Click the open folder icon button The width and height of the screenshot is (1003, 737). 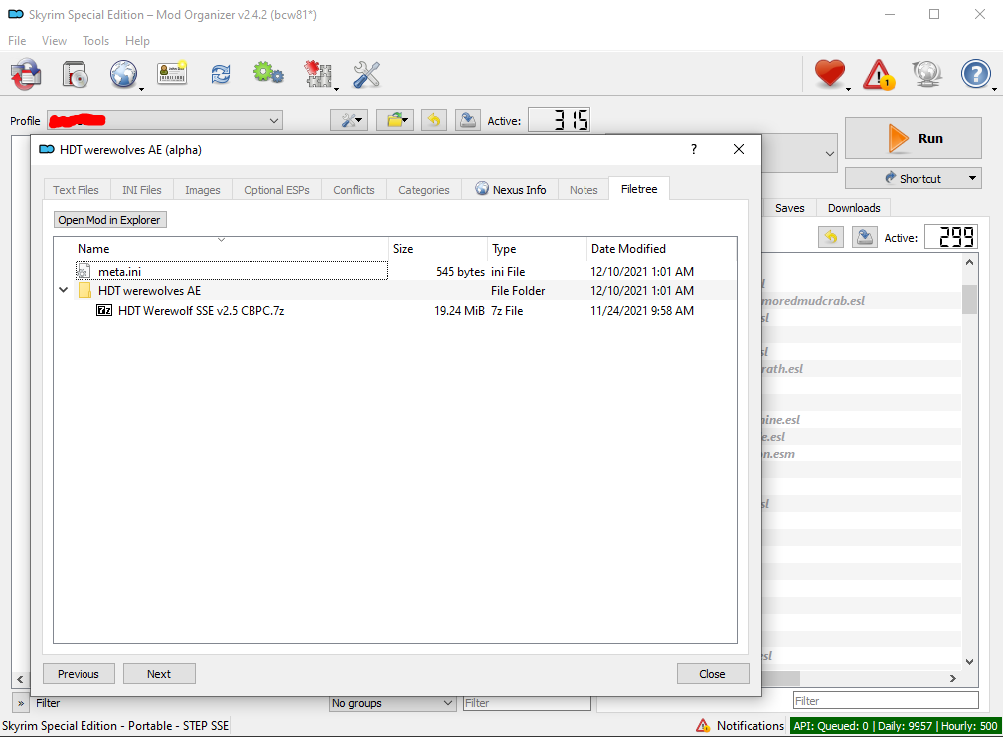pos(395,120)
